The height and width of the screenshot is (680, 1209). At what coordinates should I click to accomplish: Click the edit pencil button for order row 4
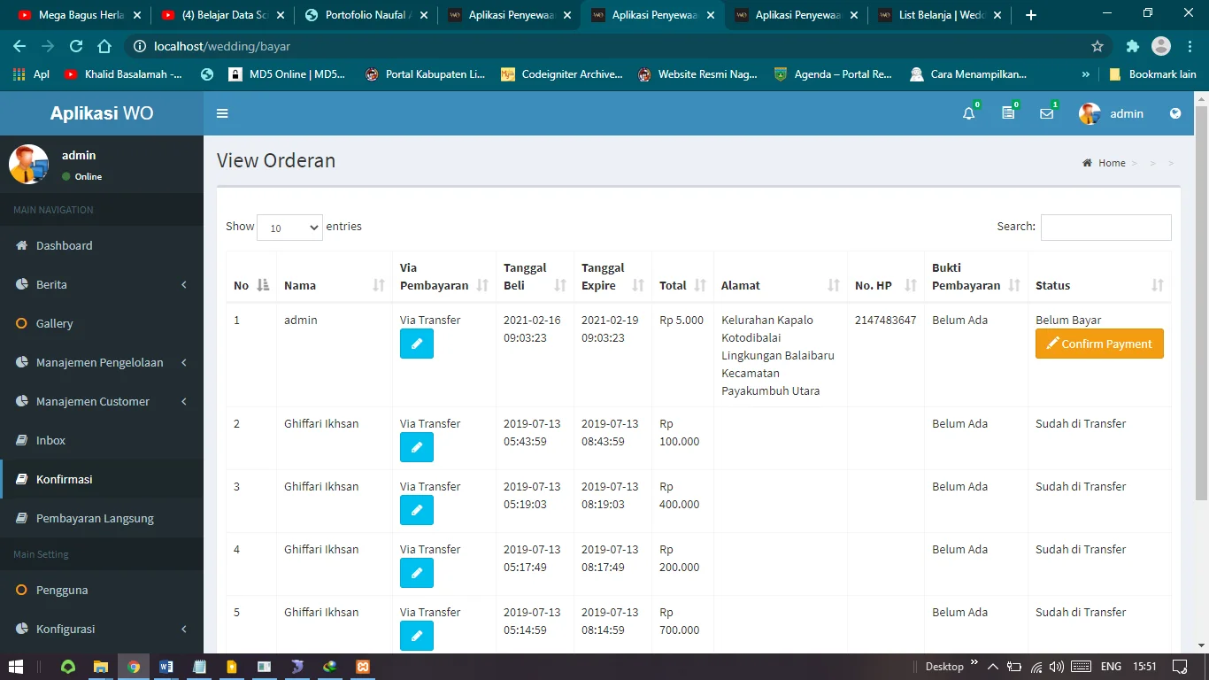point(417,573)
